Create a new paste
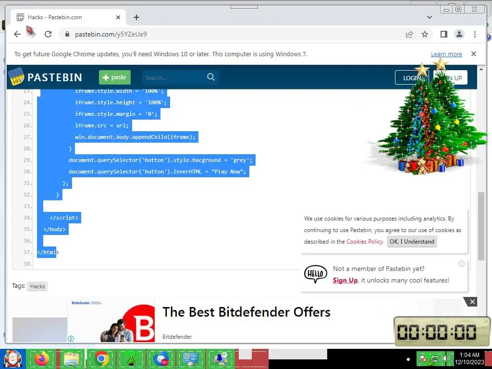492x369 pixels. 114,77
